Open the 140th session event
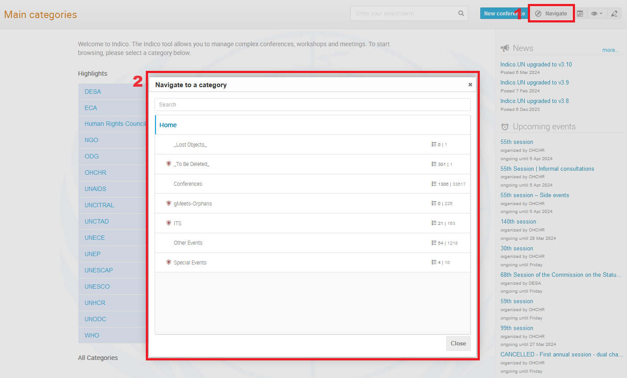This screenshot has width=627, height=378. [x=518, y=221]
